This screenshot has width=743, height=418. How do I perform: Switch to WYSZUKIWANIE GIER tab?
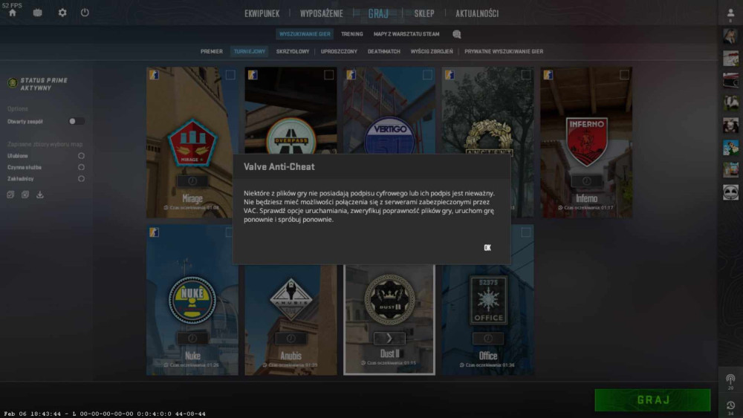click(x=305, y=34)
